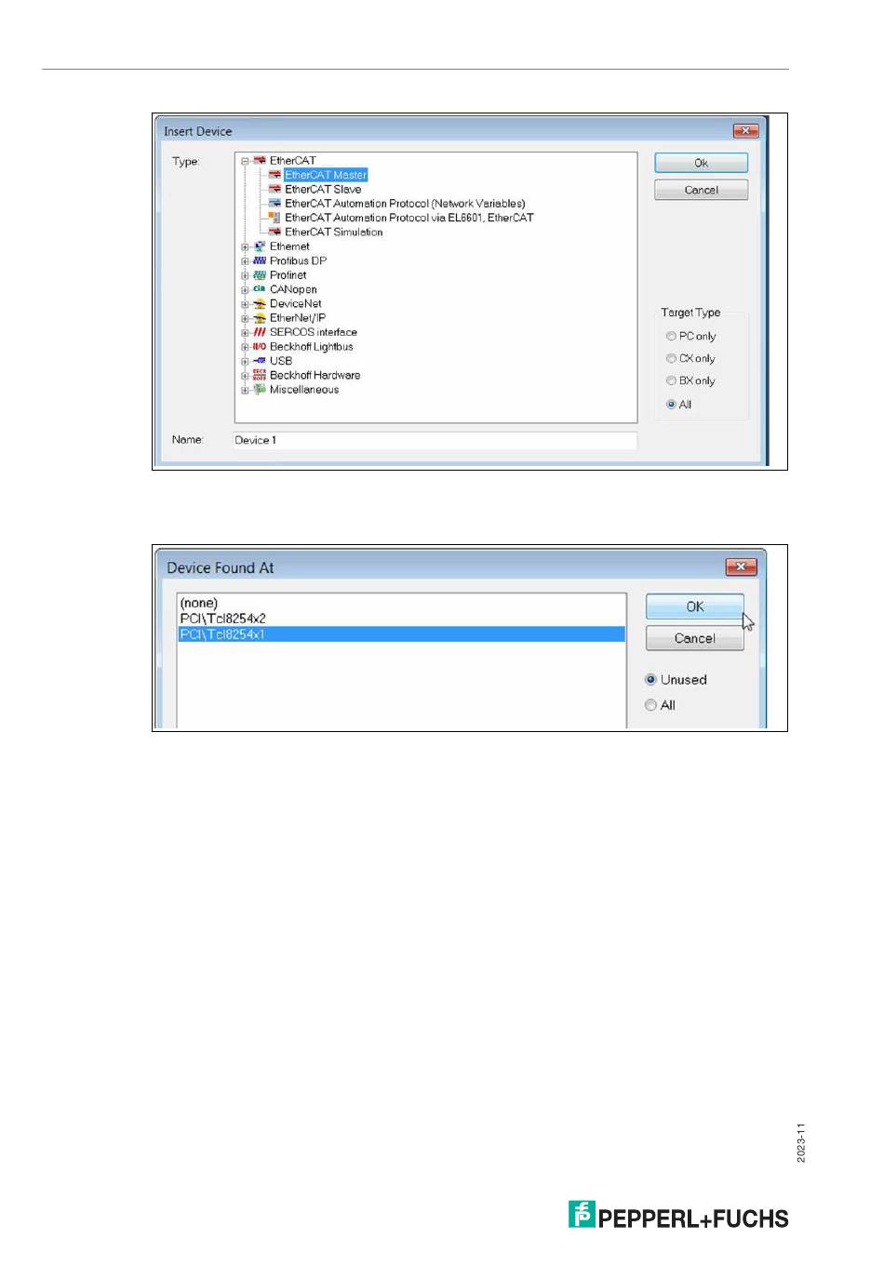This screenshot has height=1265, width=884.
Task: Click the Network Variables protocol icon
Action: pos(275,203)
